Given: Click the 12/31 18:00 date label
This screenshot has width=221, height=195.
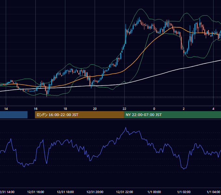Looking at the screenshot, I should point(65,192).
